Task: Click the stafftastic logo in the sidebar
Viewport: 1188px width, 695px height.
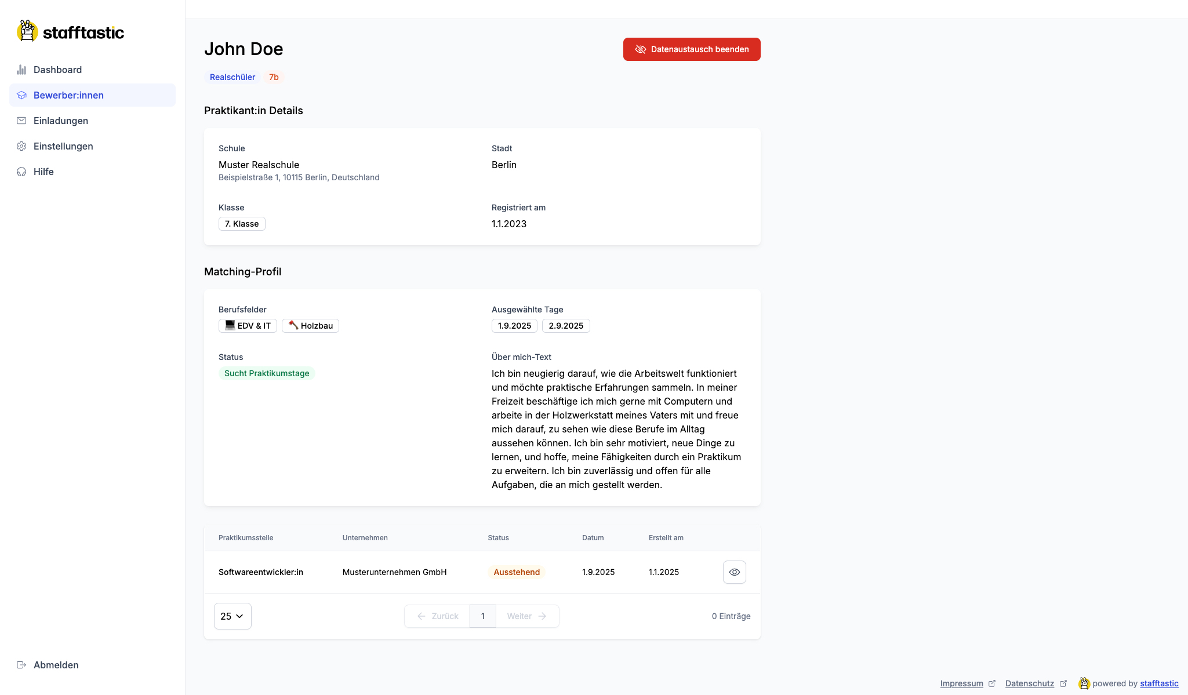Action: pos(70,31)
